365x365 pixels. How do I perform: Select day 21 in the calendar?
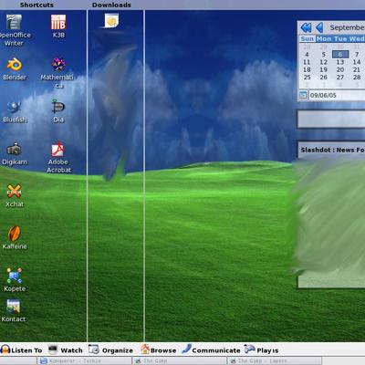[x=357, y=69]
